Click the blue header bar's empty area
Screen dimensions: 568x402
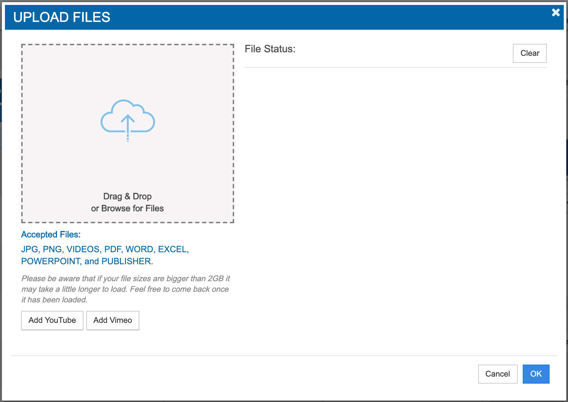(318, 17)
